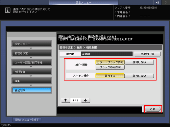The width and height of the screenshot is (170, 127).
Task: Open 部門登録 in the left navigation
Action: click(32, 72)
